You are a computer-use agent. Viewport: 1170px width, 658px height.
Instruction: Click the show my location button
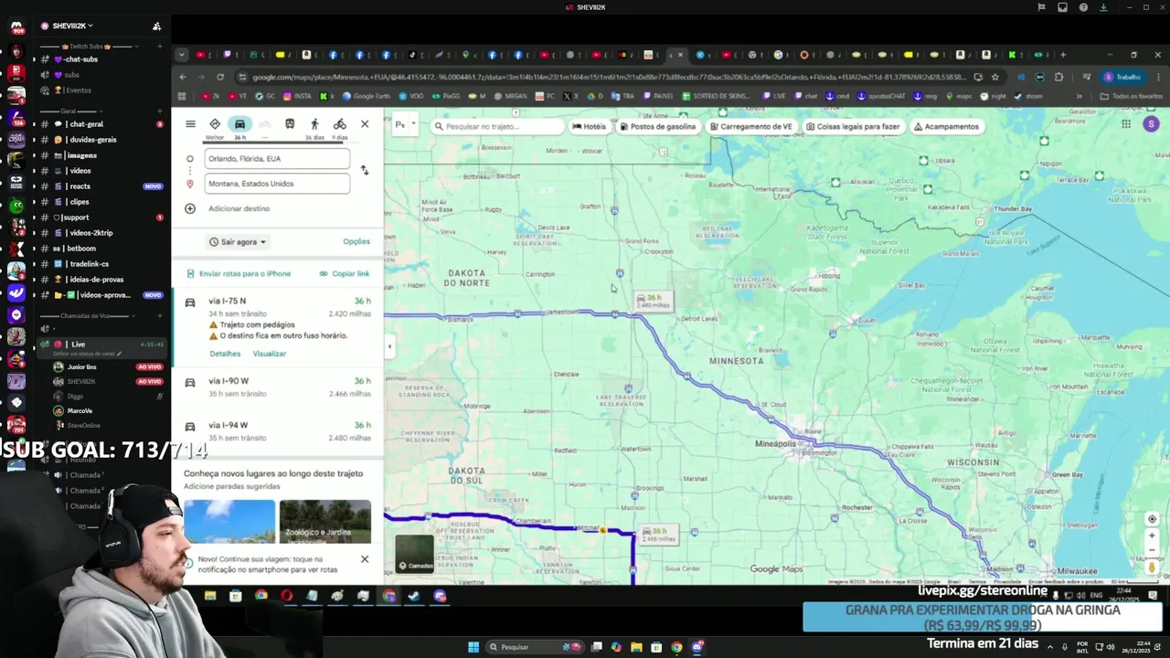click(x=1152, y=519)
